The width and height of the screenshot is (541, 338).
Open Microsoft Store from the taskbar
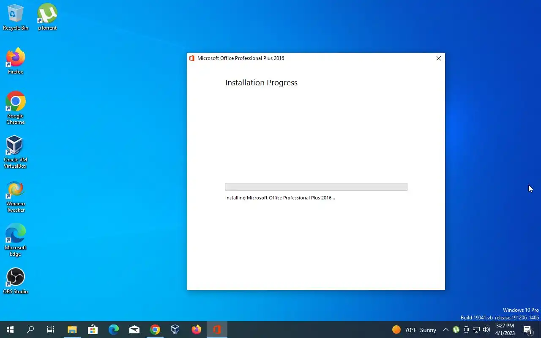pos(93,330)
